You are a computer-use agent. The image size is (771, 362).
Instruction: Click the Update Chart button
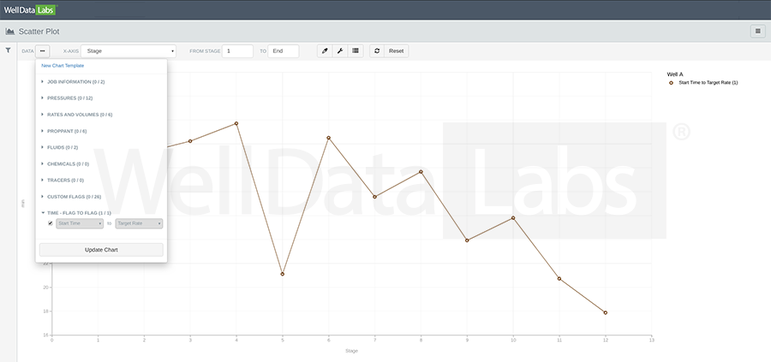tap(101, 250)
